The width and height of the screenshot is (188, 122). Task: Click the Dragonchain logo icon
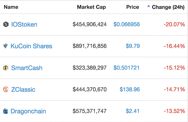coord(5,111)
